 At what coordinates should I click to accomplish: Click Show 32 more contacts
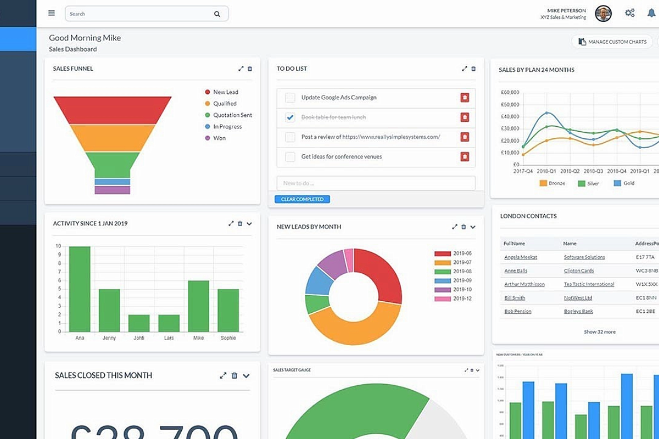[600, 332]
